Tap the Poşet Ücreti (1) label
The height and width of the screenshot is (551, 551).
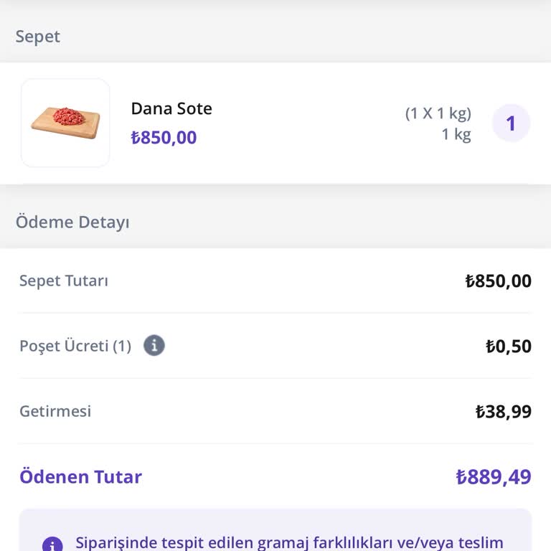point(75,347)
